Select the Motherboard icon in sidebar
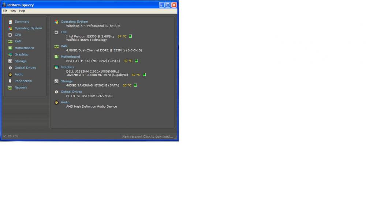The width and height of the screenshot is (366, 201). coord(10,48)
